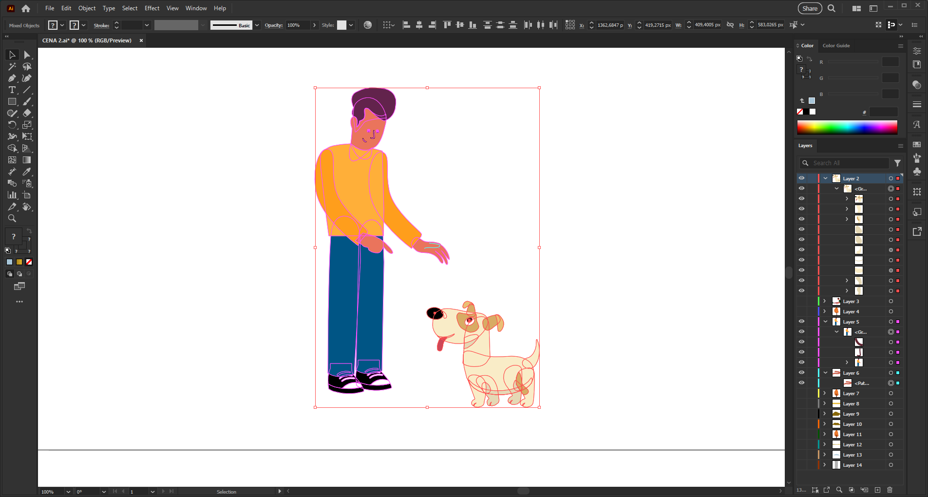Choose the Column Graph tool
The image size is (928, 497).
click(x=12, y=195)
